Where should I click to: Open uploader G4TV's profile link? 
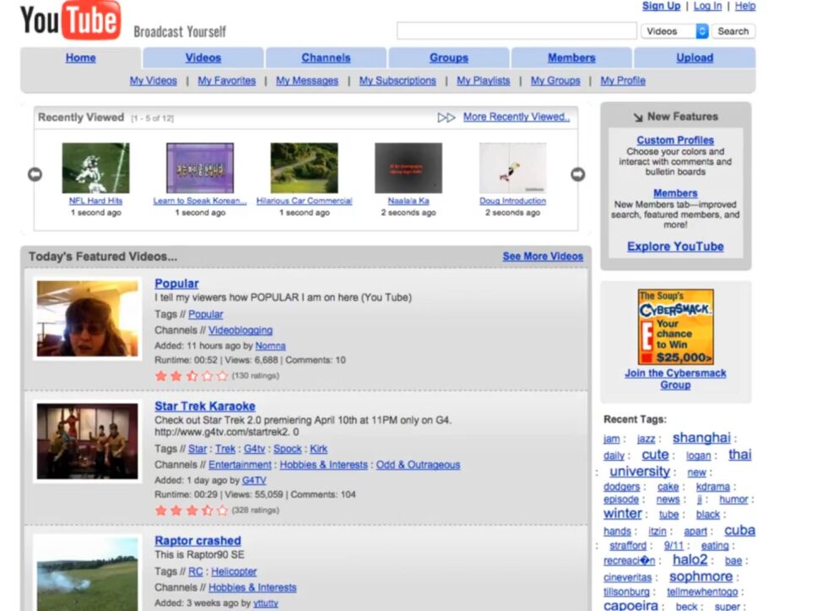[254, 480]
